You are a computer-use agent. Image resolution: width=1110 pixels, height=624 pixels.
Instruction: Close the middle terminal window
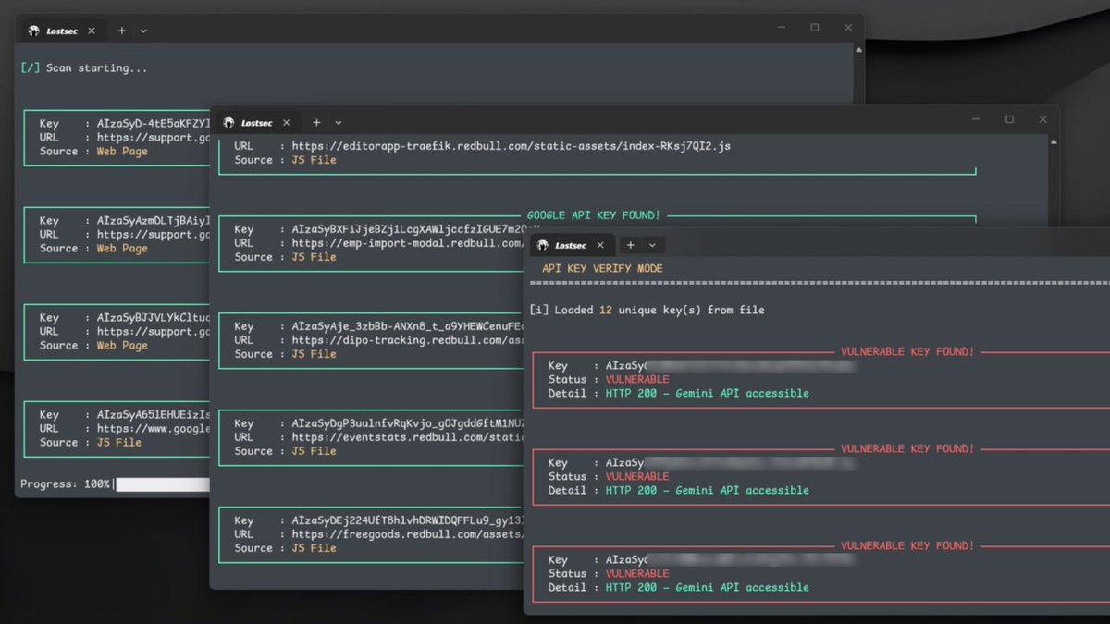coord(1043,119)
